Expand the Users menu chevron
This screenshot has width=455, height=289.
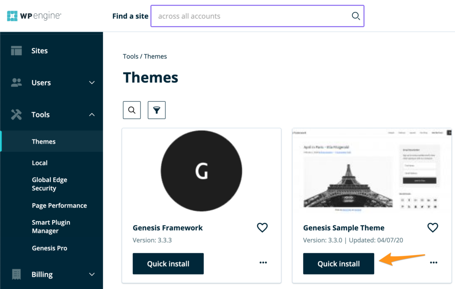[x=92, y=83]
